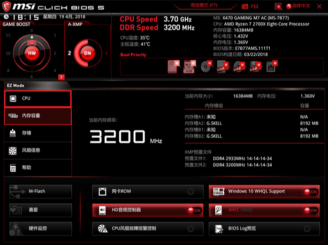Disable Windows 10 WHQL Support
The width and height of the screenshot is (328, 245).
(x=310, y=192)
